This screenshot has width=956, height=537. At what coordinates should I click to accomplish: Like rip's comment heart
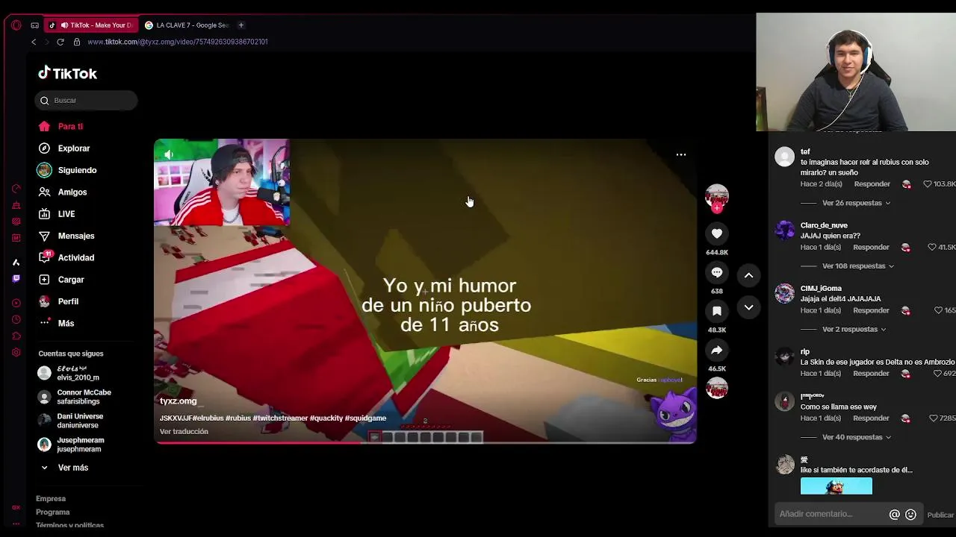coord(938,374)
